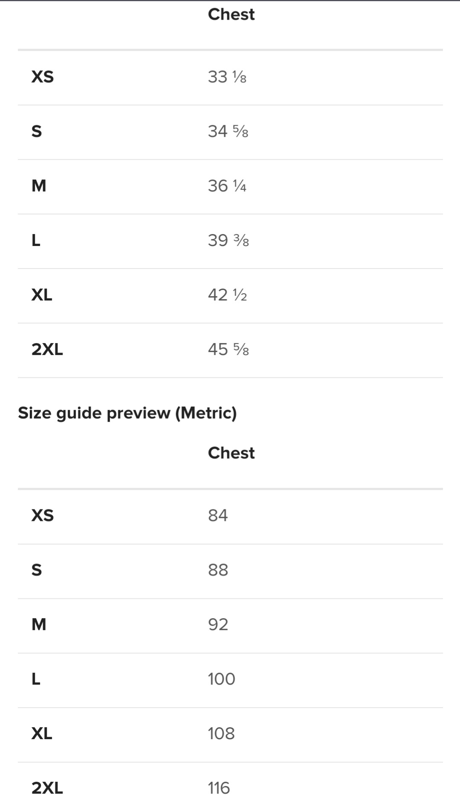Viewport: 460px width, 798px height.
Task: Select the XL label beside 108
Action: pyautogui.click(x=42, y=734)
